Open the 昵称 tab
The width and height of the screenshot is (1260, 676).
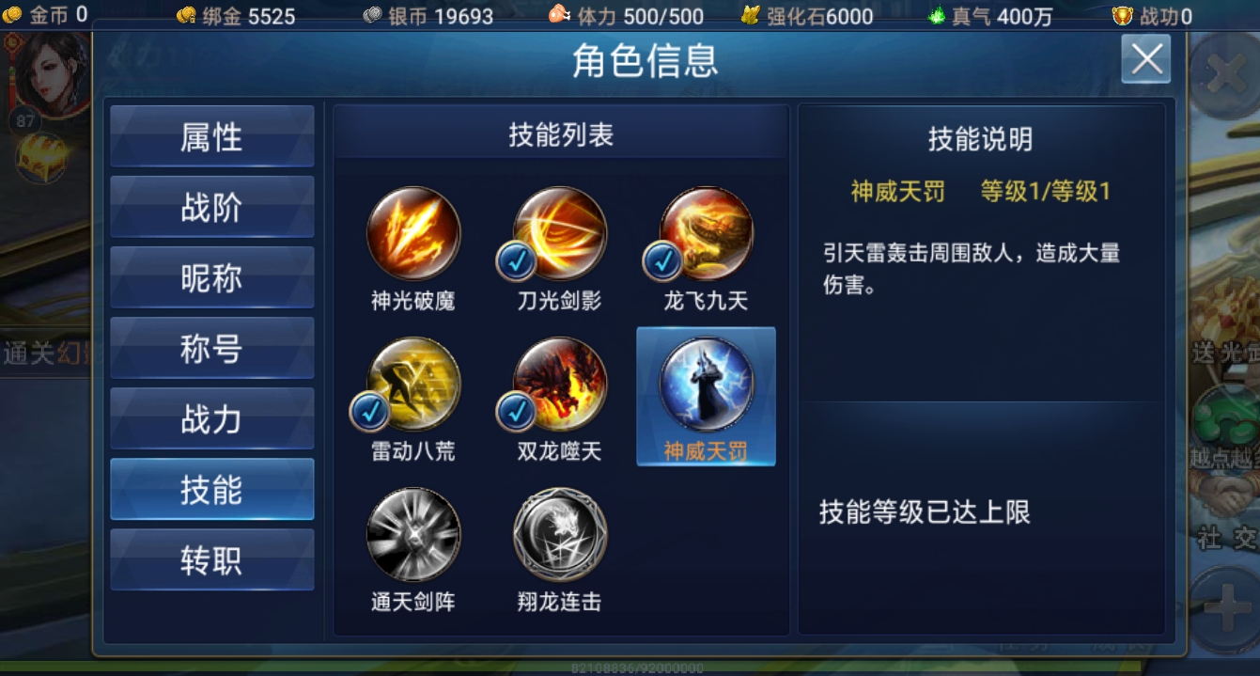click(212, 277)
